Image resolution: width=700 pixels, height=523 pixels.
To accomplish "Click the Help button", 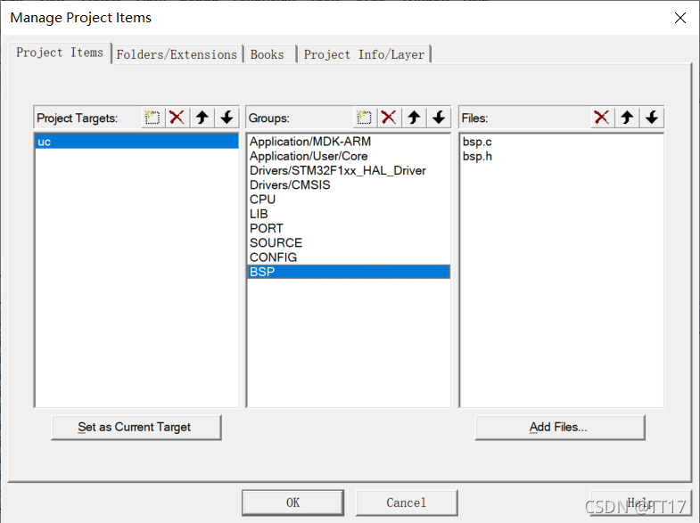I will [640, 503].
